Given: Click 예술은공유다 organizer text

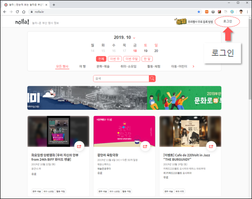Looking at the screenshot, I should click(x=104, y=169).
